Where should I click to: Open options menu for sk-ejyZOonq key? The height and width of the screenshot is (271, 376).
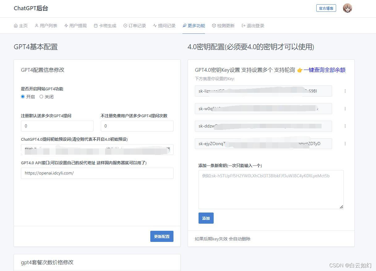(345, 144)
